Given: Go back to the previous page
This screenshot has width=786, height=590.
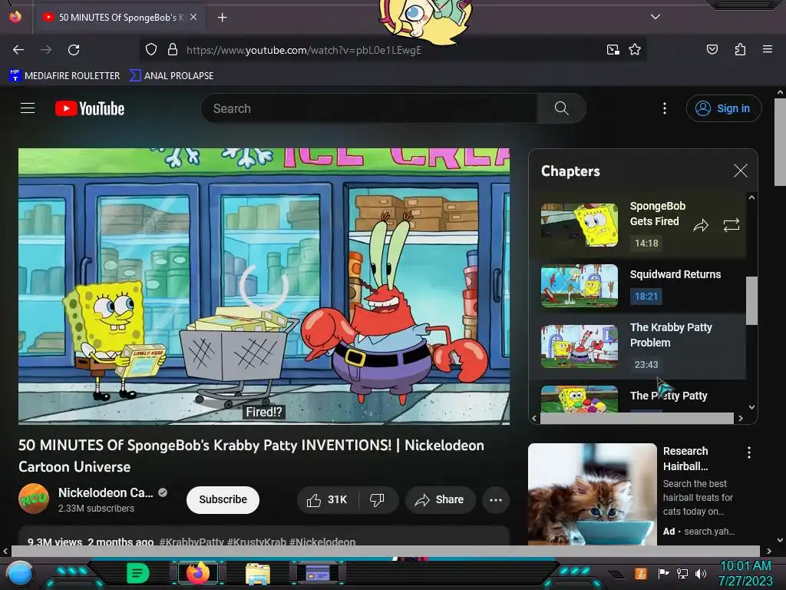Looking at the screenshot, I should (x=18, y=50).
